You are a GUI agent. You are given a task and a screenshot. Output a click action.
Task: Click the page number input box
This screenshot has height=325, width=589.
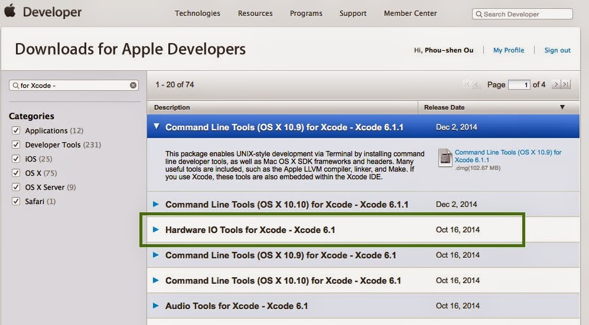[x=519, y=85]
